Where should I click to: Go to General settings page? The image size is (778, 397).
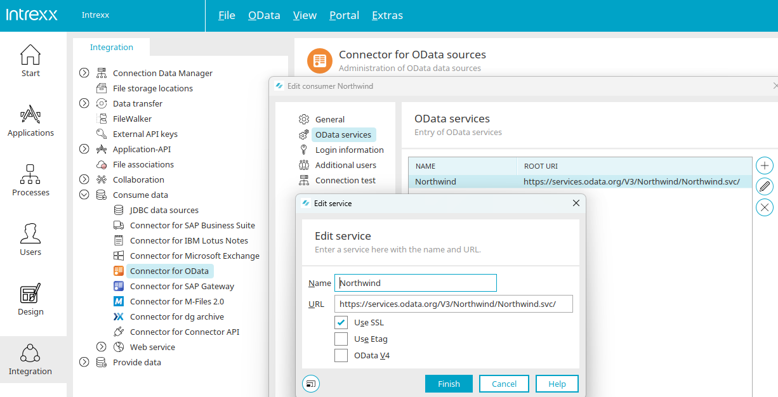click(x=330, y=119)
